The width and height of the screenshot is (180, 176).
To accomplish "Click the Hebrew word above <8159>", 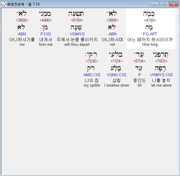I will (76, 14).
